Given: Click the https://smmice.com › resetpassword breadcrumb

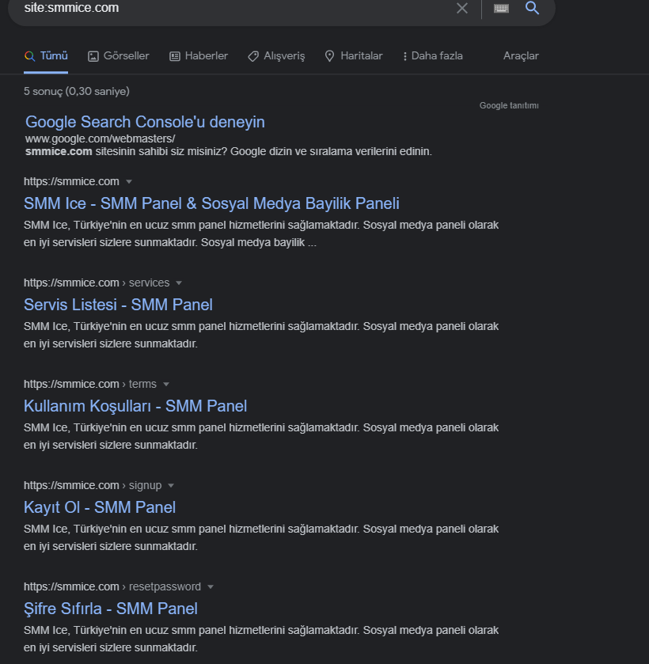Looking at the screenshot, I should coord(112,586).
